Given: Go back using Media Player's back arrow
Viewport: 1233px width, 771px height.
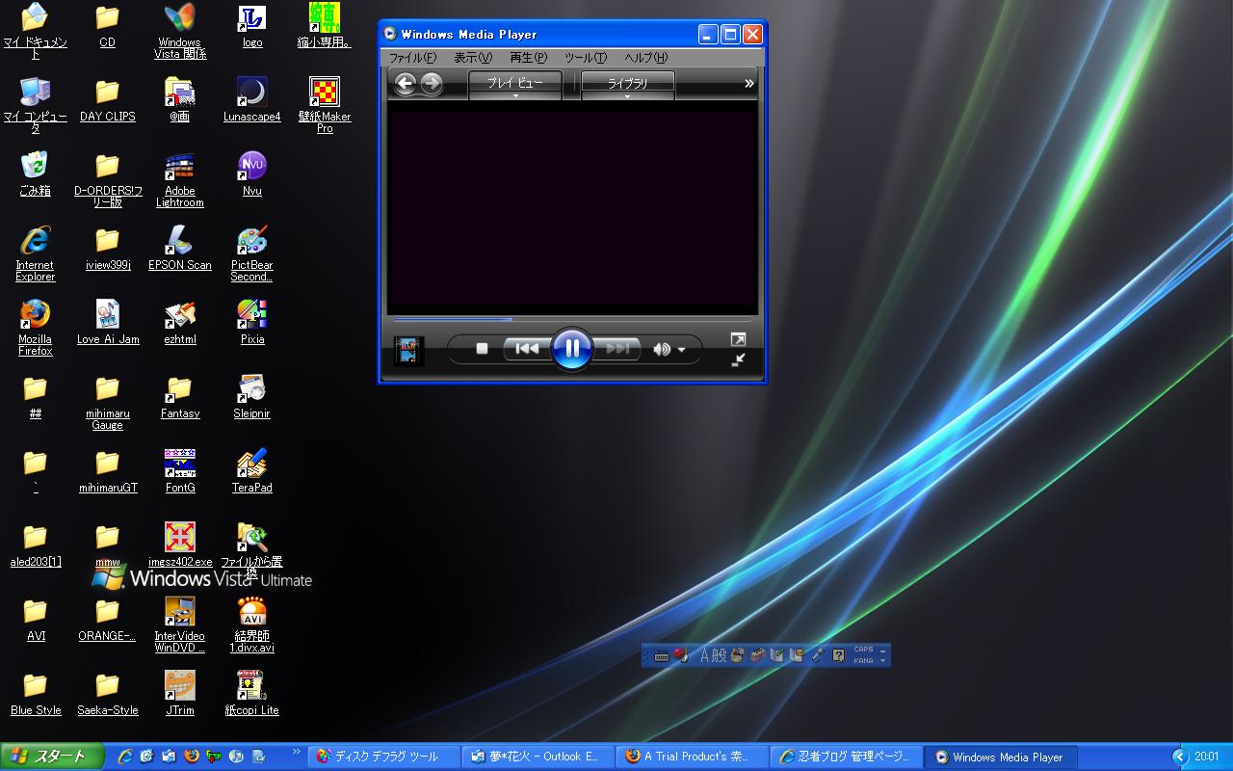Looking at the screenshot, I should [x=406, y=84].
